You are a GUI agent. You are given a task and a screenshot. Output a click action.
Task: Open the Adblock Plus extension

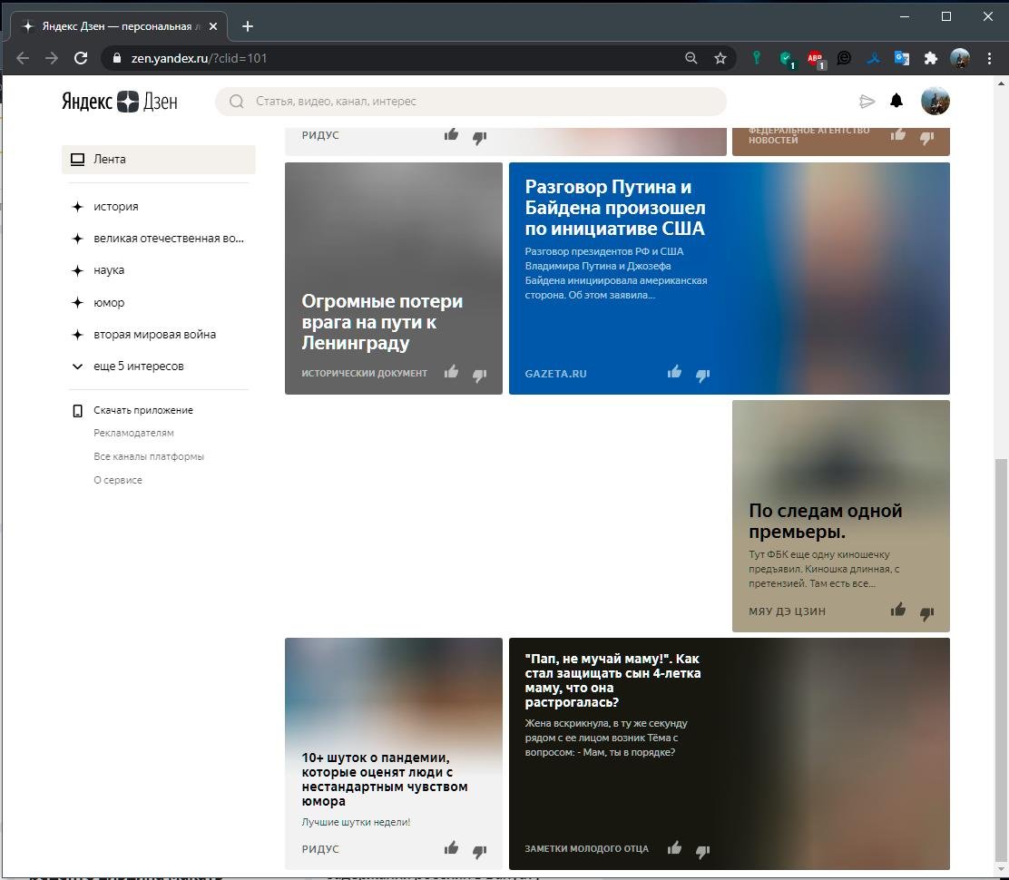(816, 59)
